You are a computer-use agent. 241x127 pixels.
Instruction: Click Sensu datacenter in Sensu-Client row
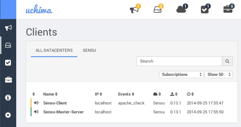(x=159, y=103)
